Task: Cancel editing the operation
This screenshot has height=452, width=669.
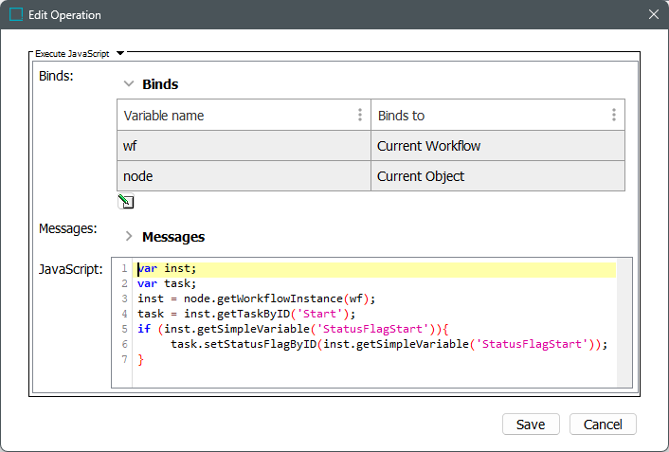Action: [602, 425]
